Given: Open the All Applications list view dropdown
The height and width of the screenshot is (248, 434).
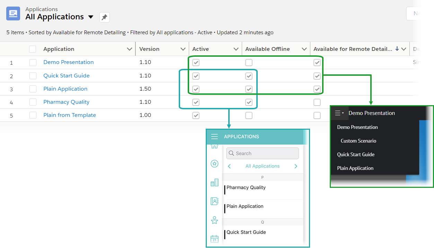Looking at the screenshot, I should pyautogui.click(x=91, y=17).
